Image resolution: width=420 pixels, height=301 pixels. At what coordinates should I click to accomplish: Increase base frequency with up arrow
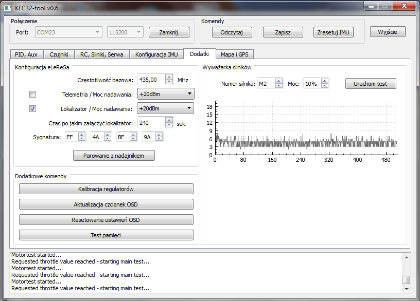(x=169, y=77)
